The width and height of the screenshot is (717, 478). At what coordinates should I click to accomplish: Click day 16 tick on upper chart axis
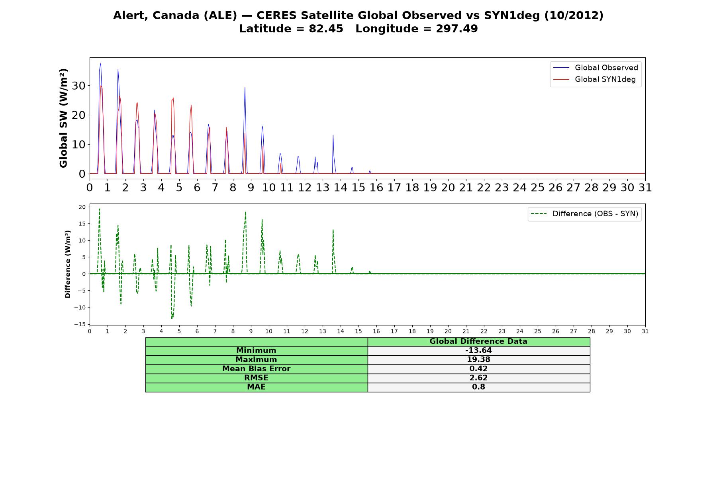[x=376, y=187]
